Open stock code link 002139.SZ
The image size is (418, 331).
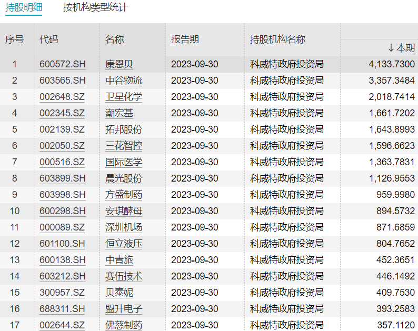[x=62, y=129]
